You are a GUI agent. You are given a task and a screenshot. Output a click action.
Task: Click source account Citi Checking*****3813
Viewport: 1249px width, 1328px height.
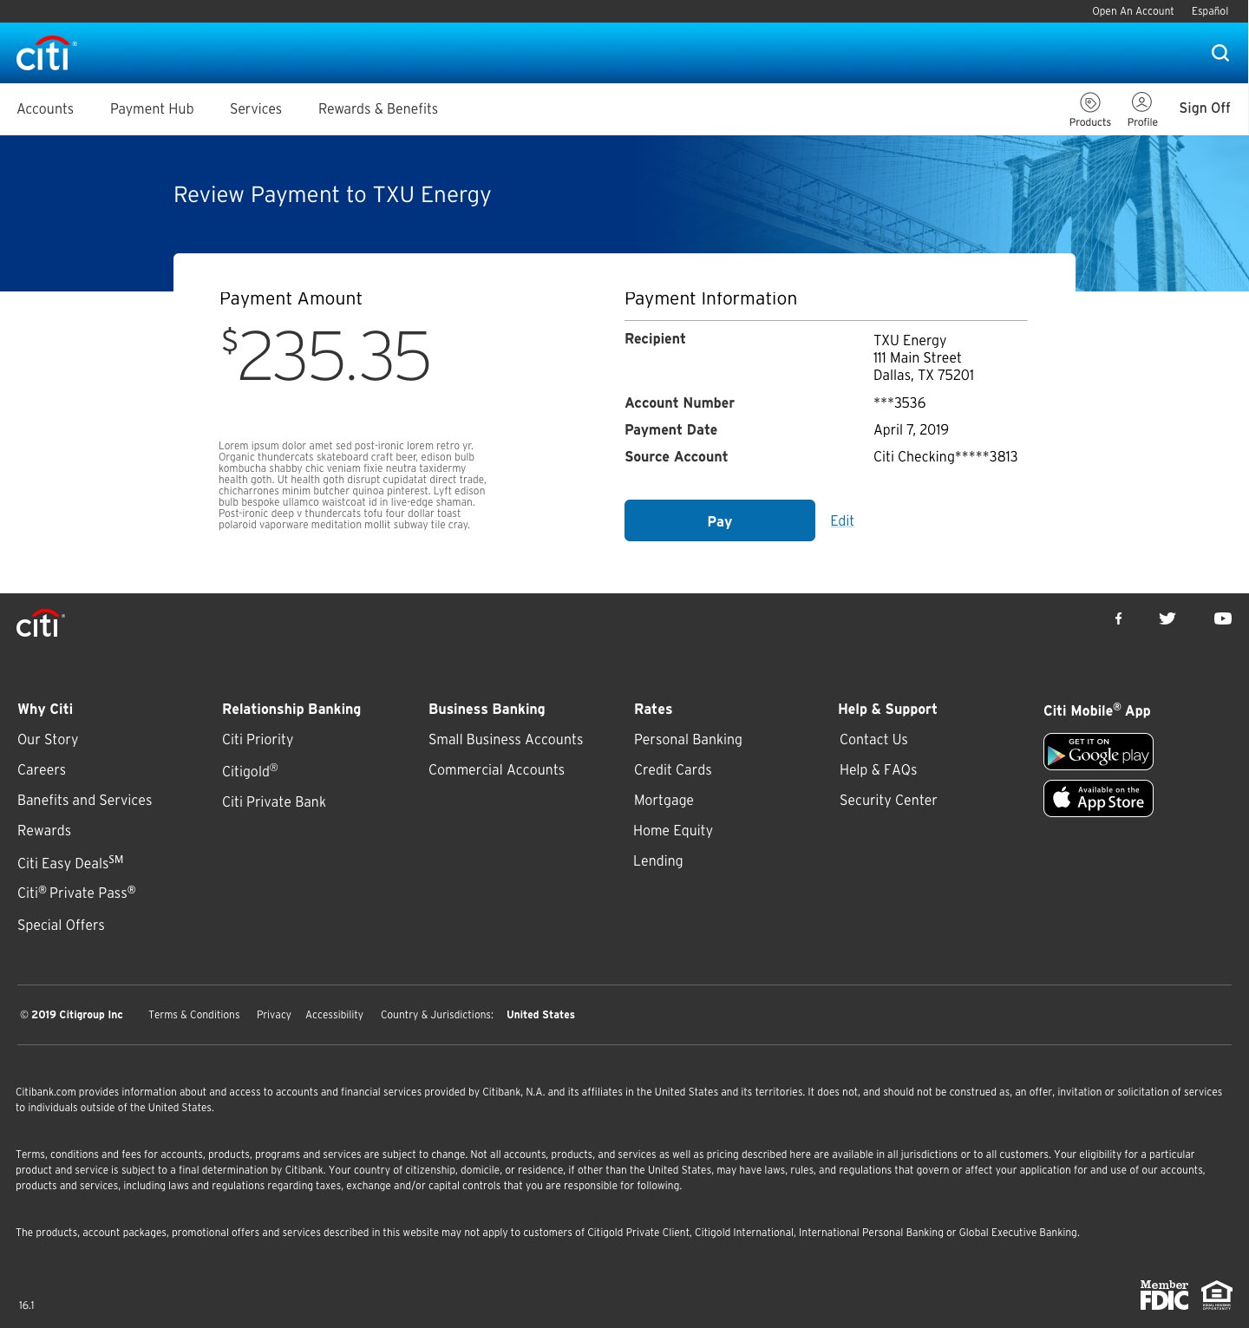[945, 456]
